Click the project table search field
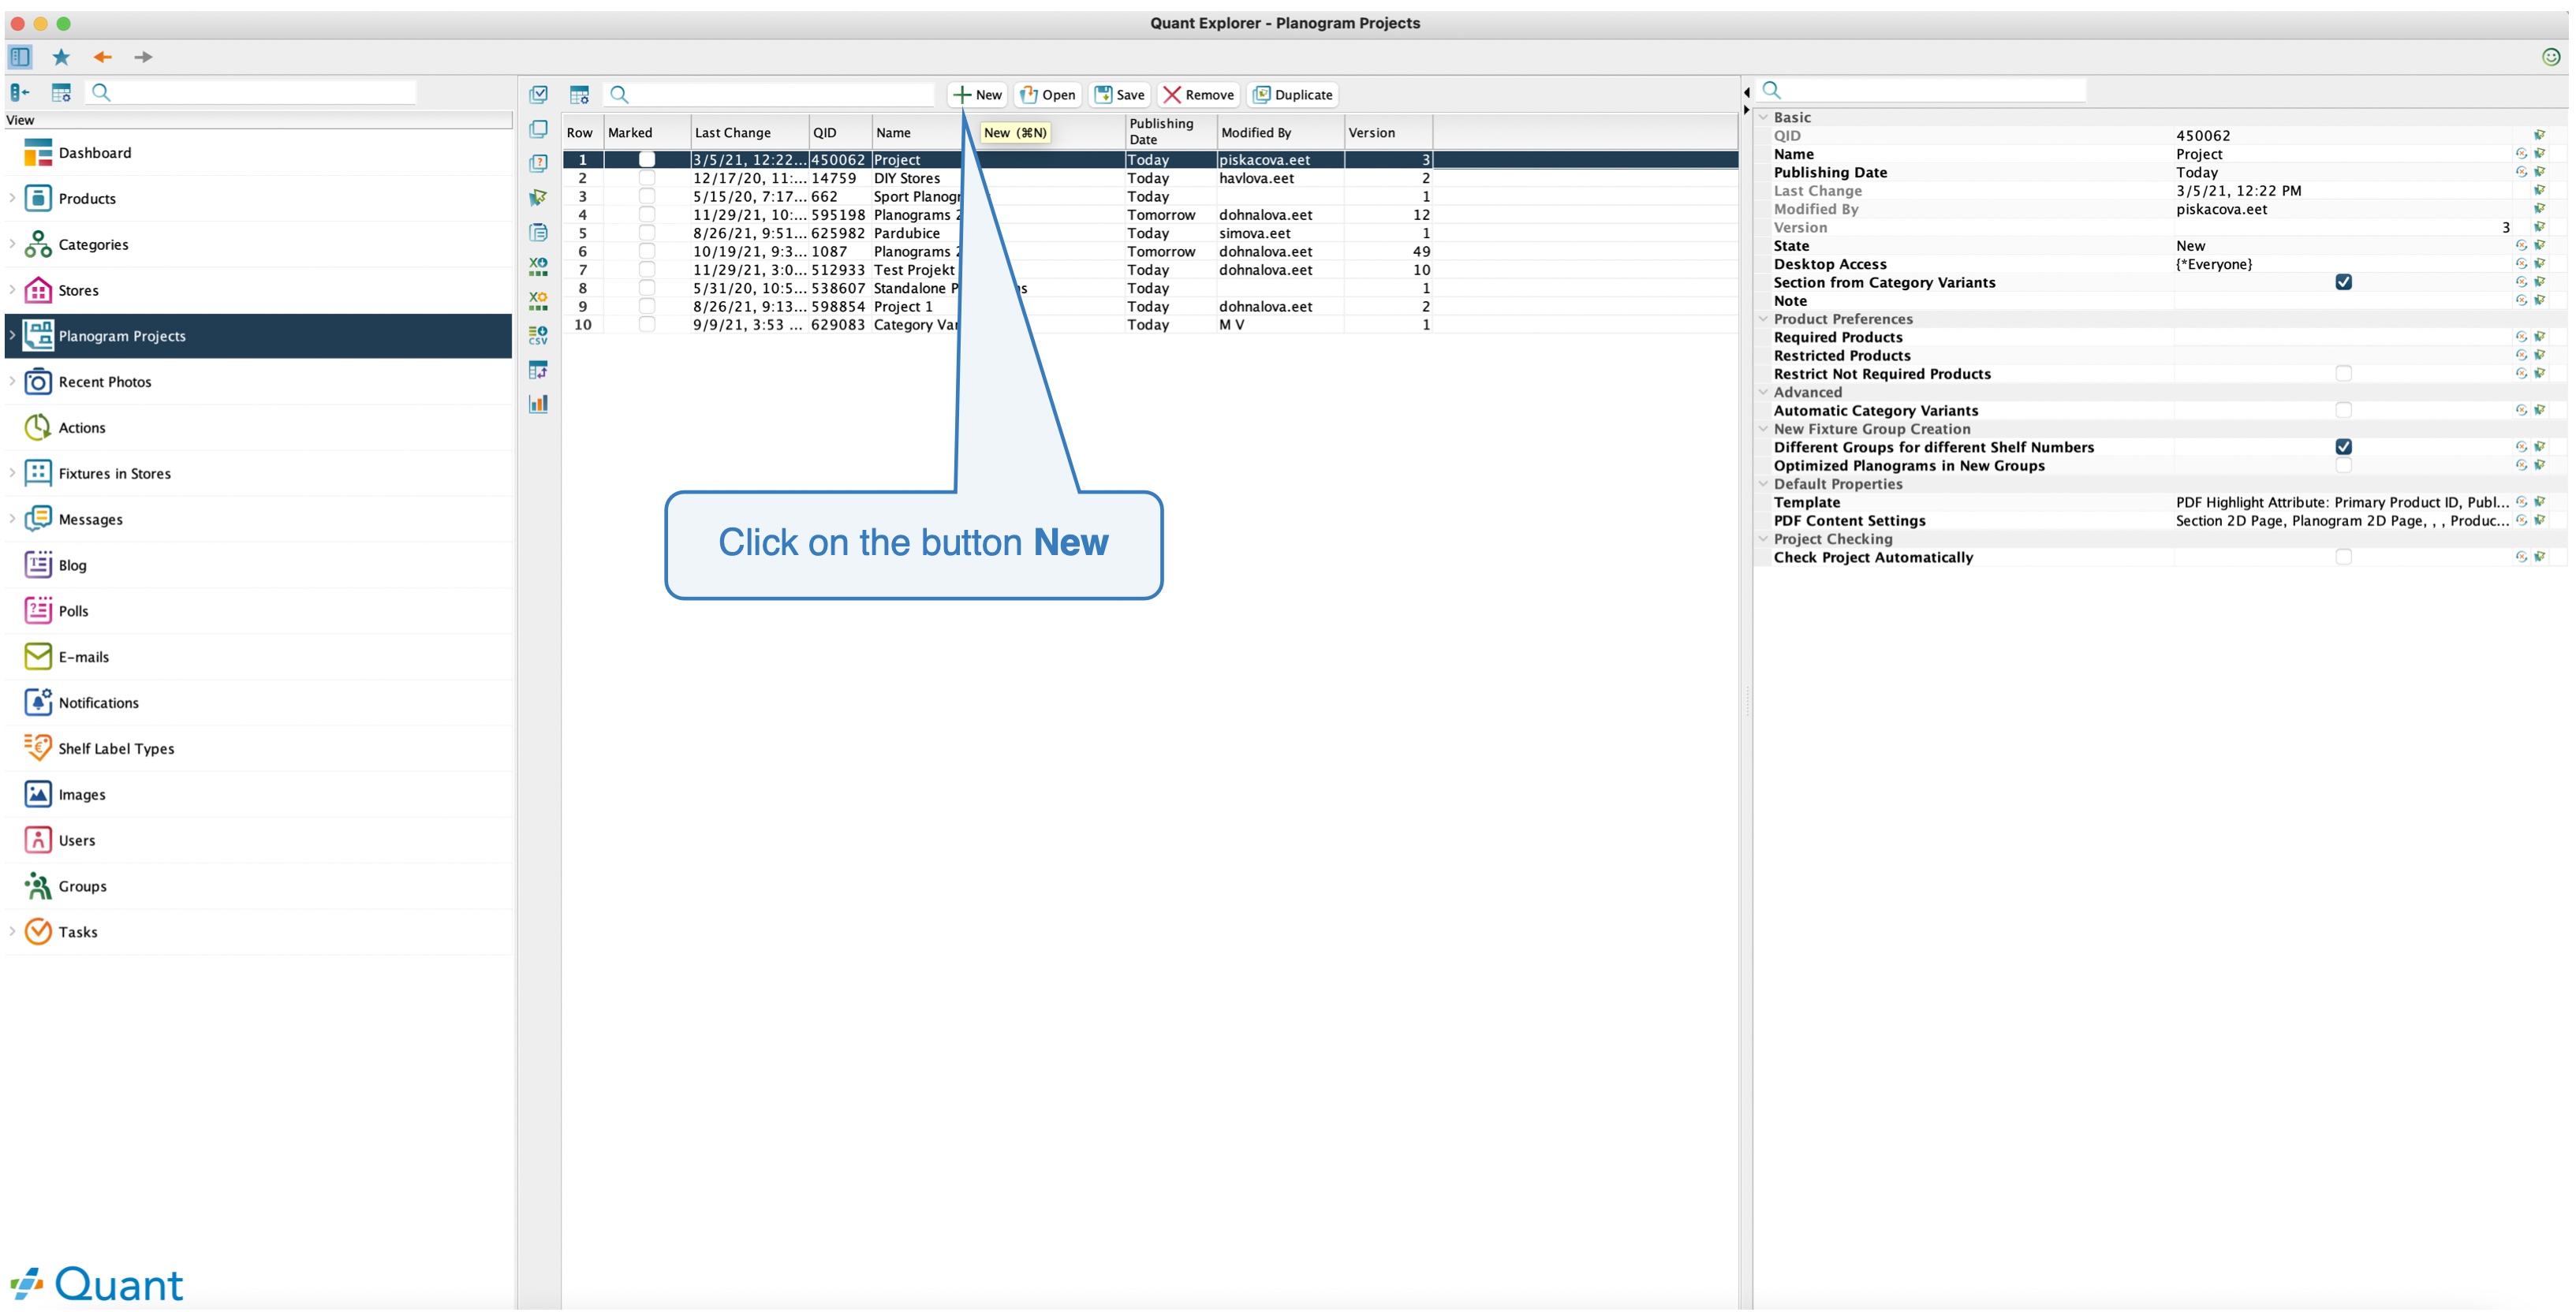This screenshot has height=1312, width=2576. (x=770, y=94)
